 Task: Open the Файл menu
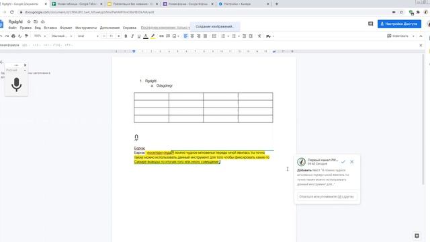pos(12,28)
